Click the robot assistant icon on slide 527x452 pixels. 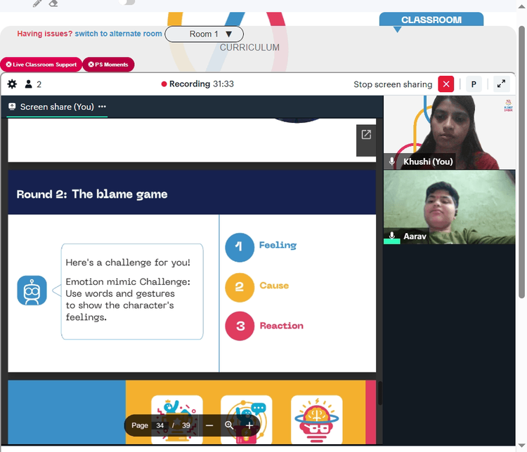pos(32,291)
